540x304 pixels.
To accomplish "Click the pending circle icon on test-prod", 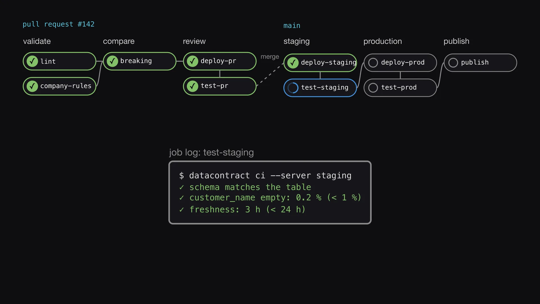I will [373, 88].
